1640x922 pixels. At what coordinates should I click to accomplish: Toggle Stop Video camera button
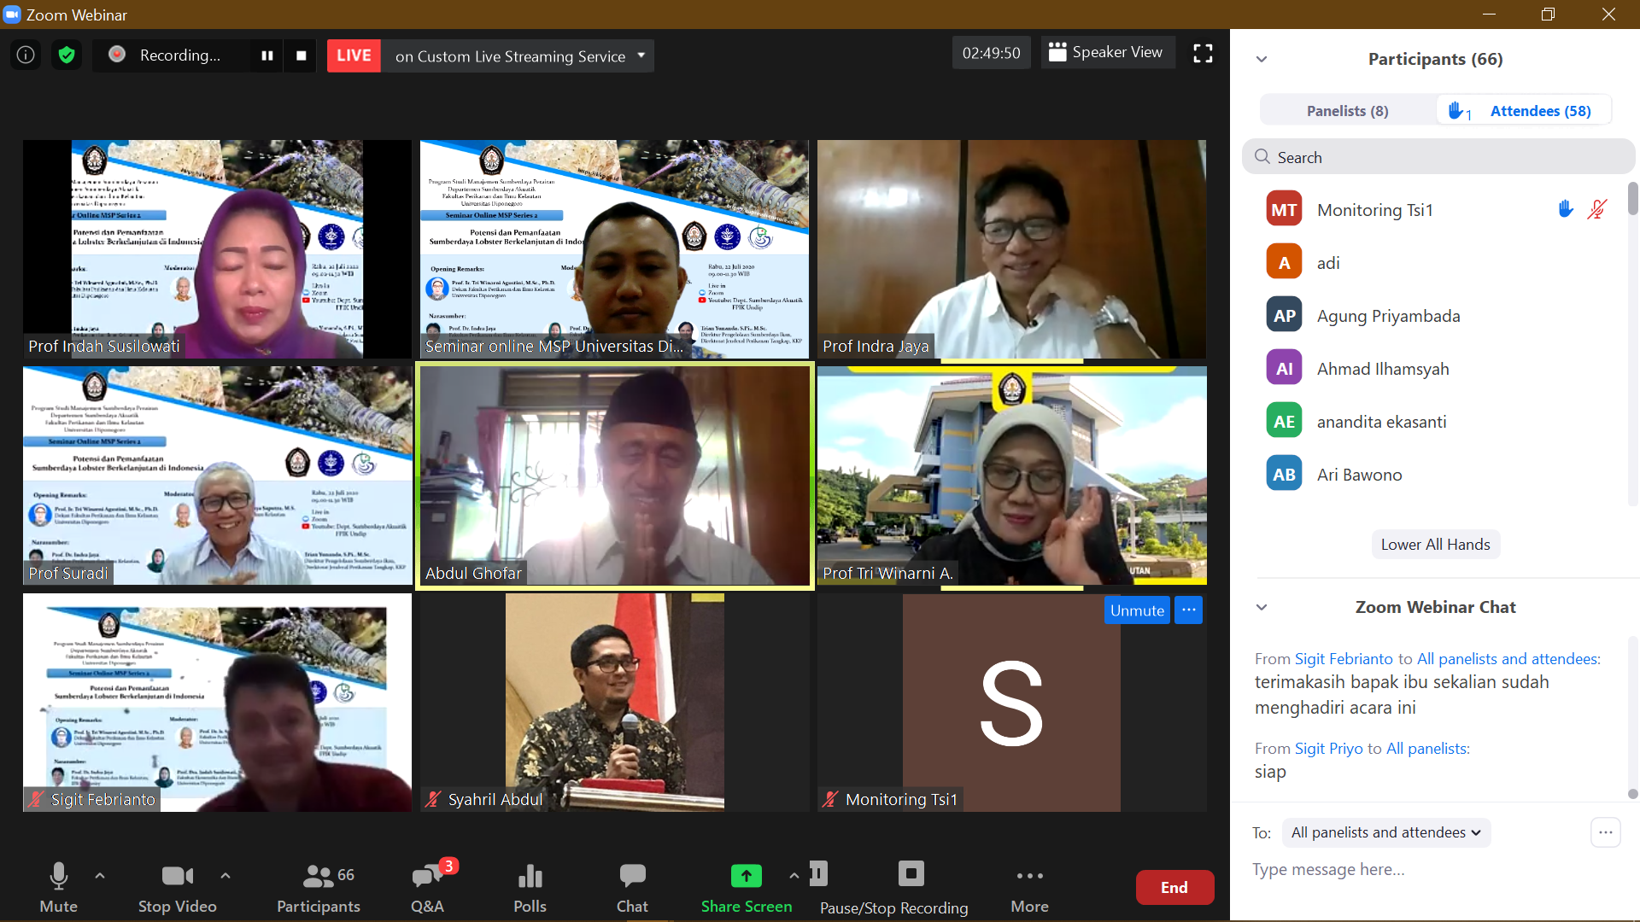click(x=177, y=886)
